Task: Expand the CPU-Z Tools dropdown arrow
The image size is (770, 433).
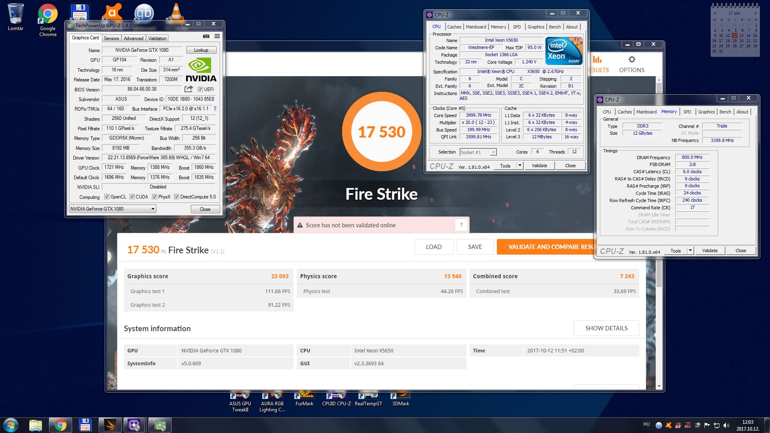Action: [520, 166]
